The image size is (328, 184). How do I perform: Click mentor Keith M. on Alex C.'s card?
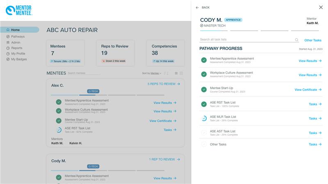57,144
